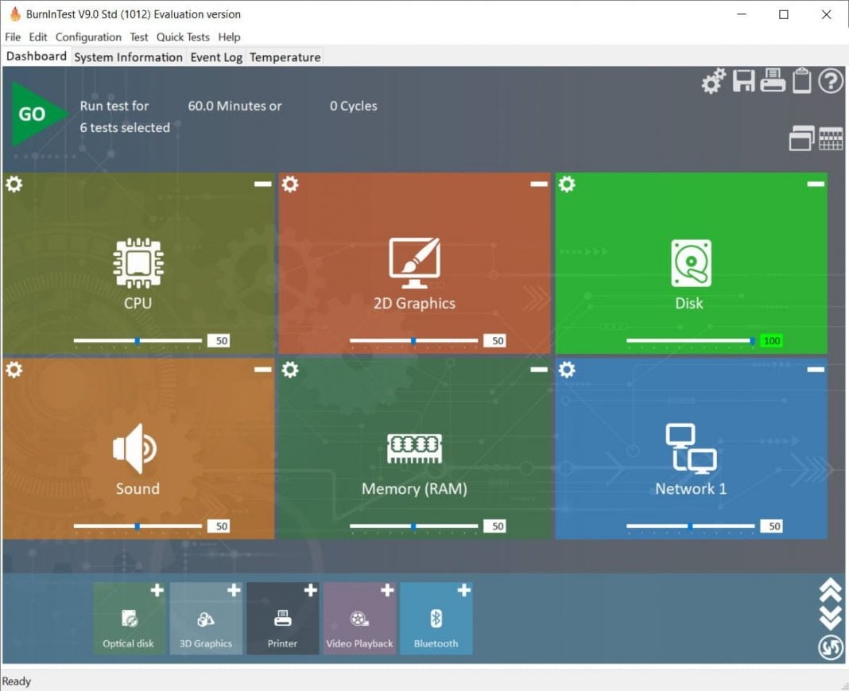This screenshot has height=691, width=849.
Task: Remove 2D Graphics test with minus
Action: click(539, 184)
